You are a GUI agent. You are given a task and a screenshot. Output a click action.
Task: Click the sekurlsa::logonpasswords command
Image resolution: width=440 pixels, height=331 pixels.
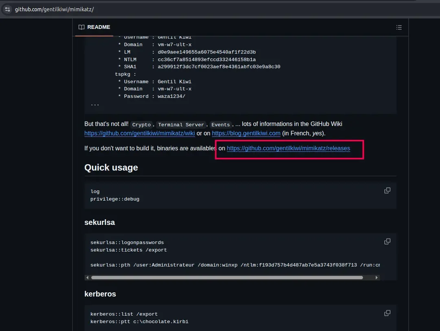click(x=127, y=242)
